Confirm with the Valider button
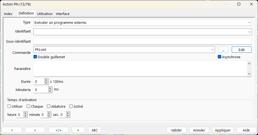This screenshot has height=135, width=258. point(176,130)
